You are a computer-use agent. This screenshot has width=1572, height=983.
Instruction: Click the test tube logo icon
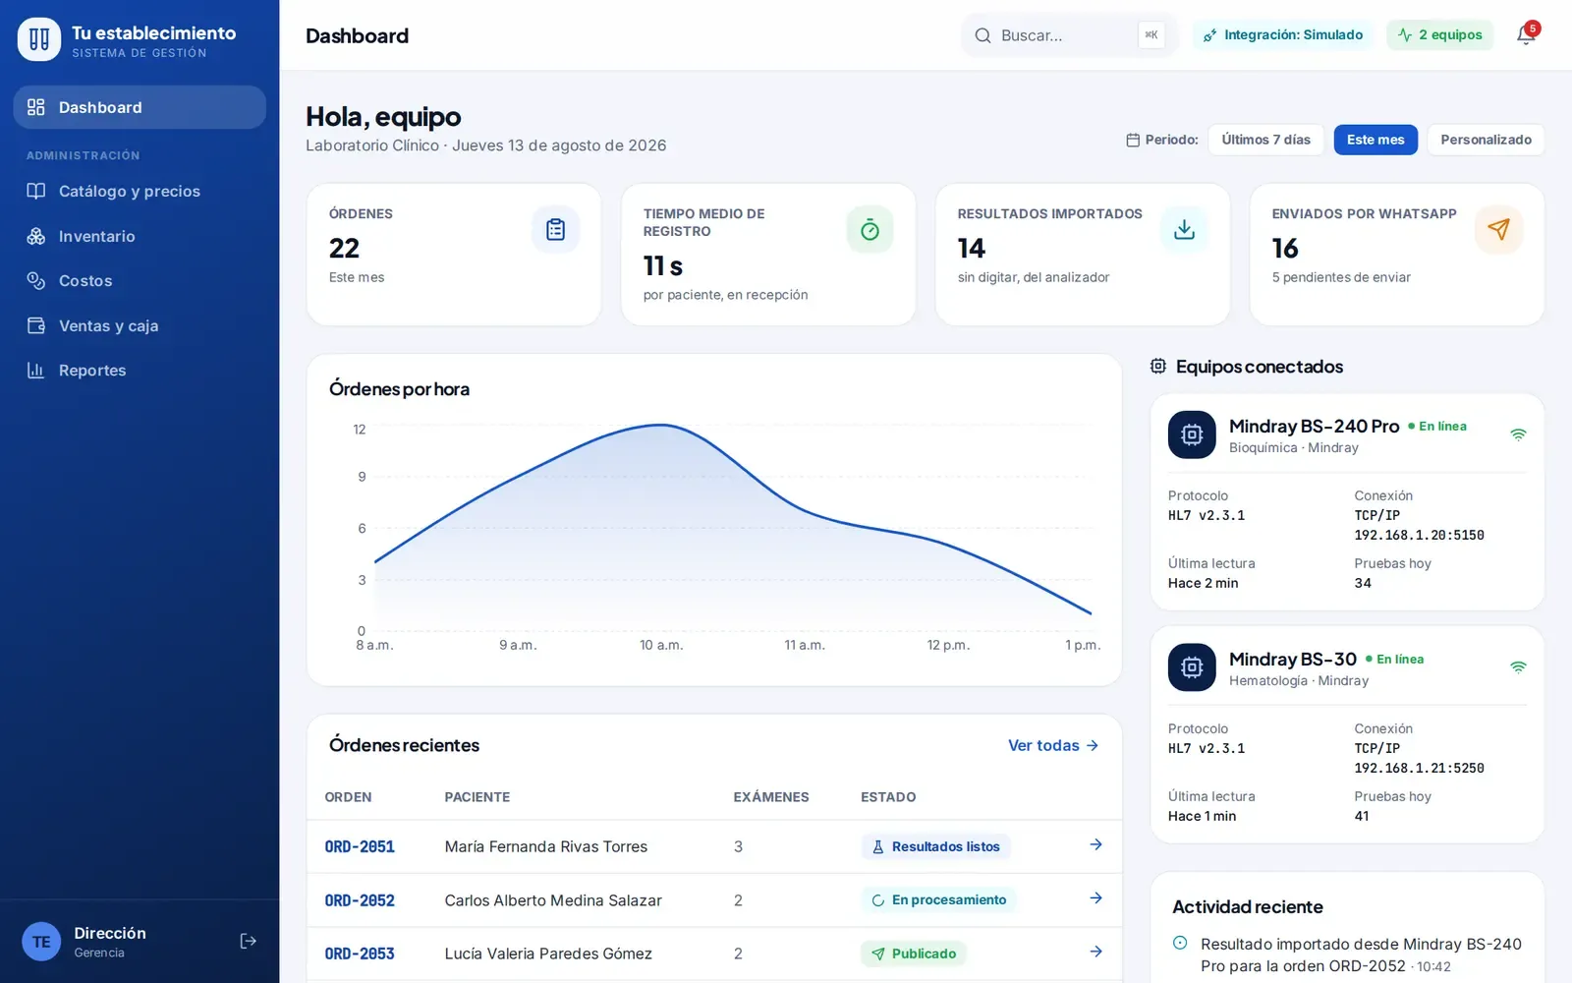coord(39,39)
